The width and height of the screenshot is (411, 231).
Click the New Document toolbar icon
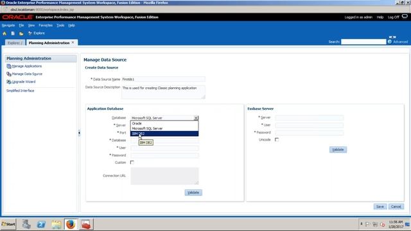coord(13,33)
